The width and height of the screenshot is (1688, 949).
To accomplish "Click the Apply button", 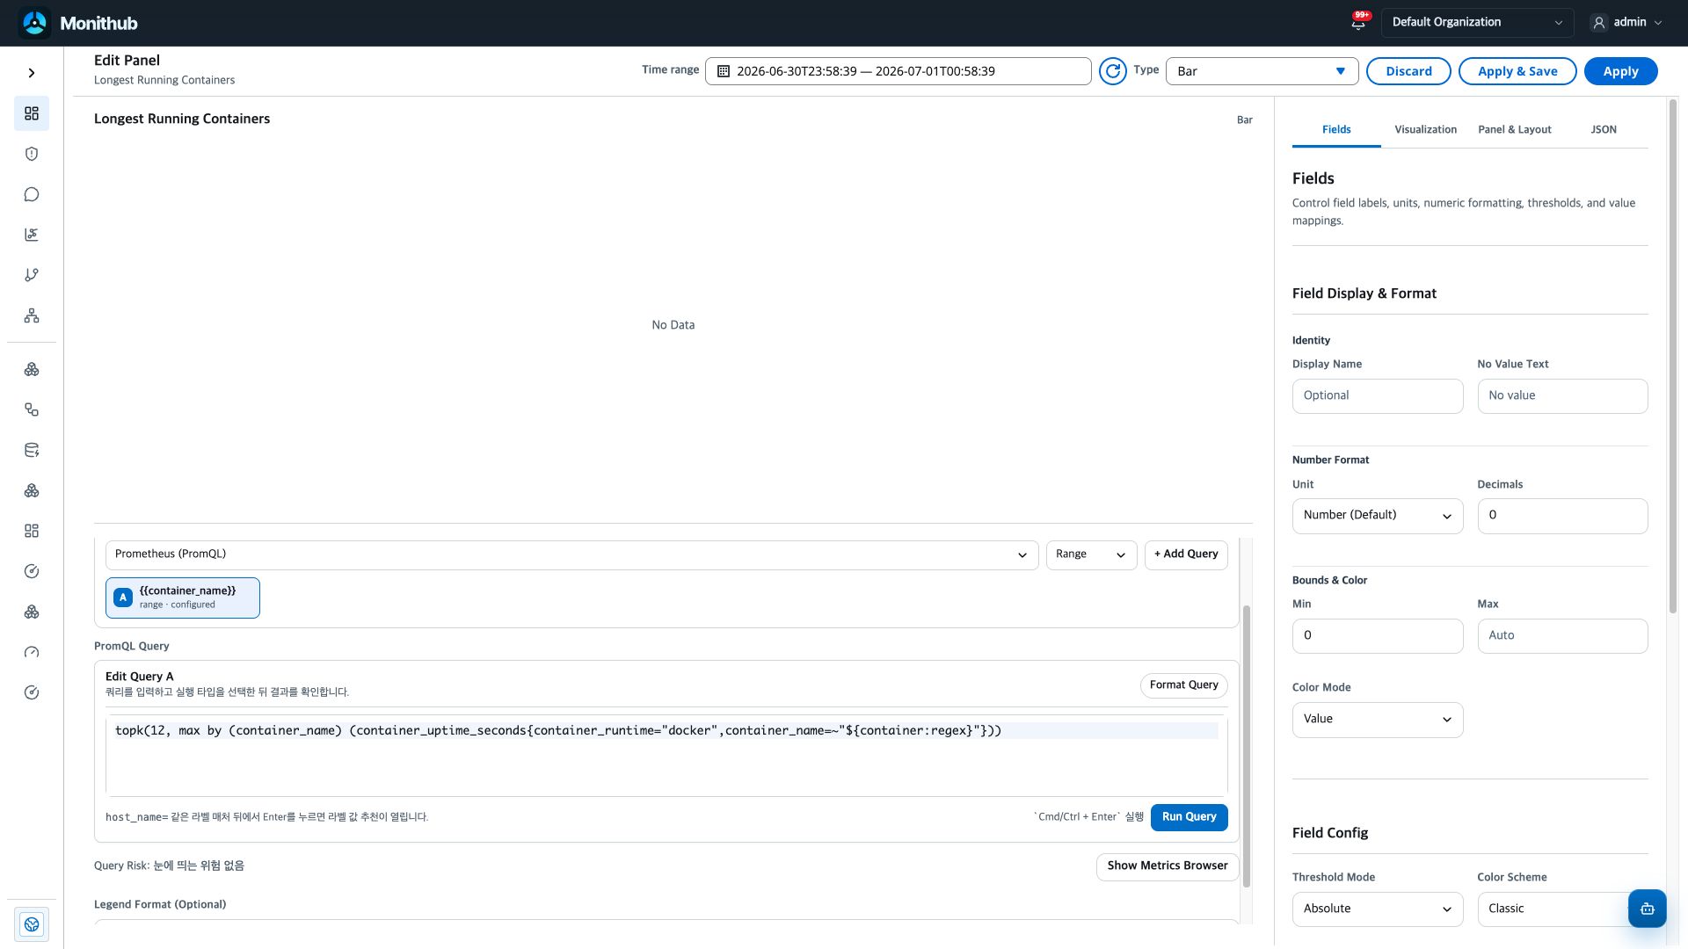I will pos(1620,71).
